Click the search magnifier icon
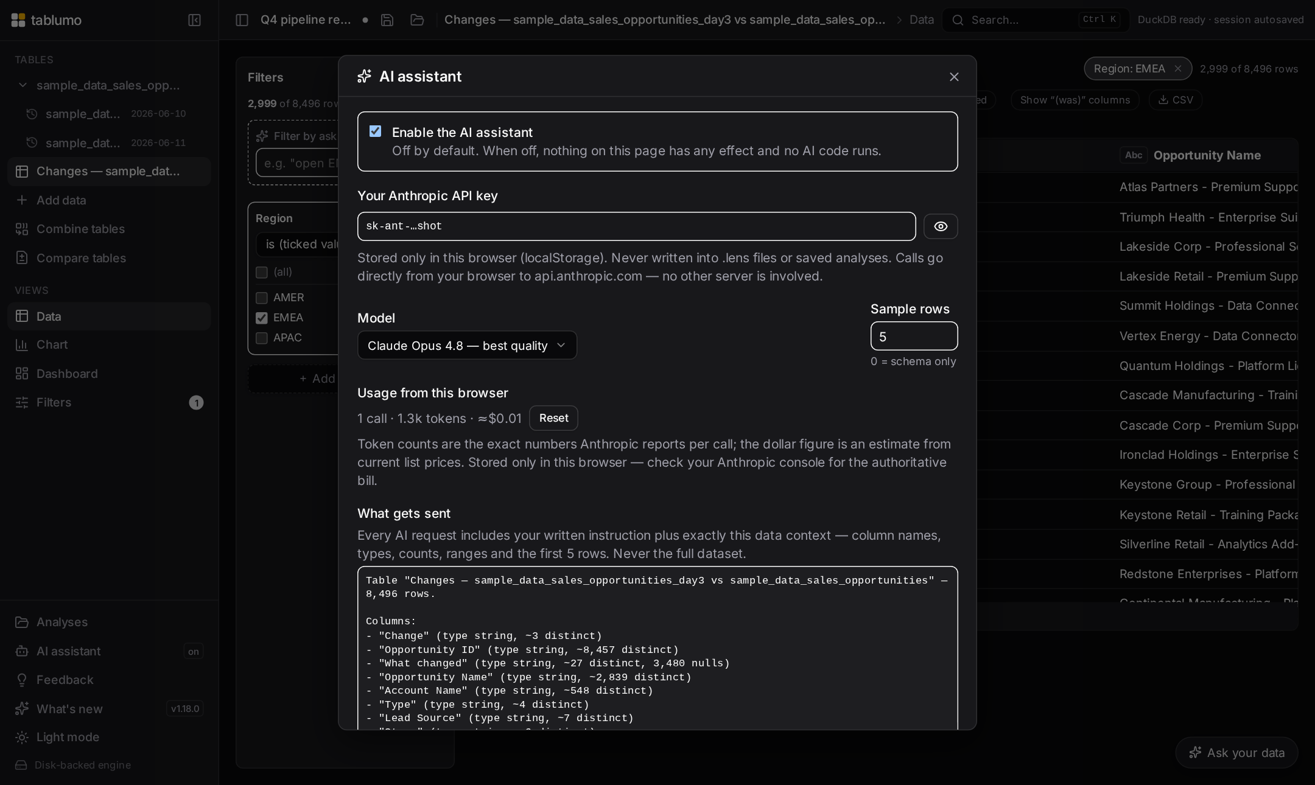The height and width of the screenshot is (785, 1315). [x=958, y=20]
